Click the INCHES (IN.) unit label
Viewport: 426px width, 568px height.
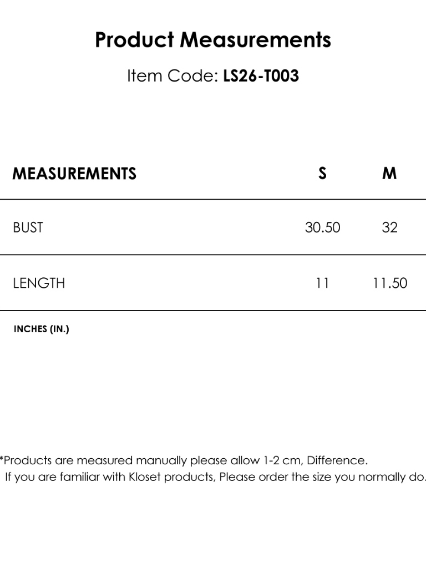tap(41, 329)
